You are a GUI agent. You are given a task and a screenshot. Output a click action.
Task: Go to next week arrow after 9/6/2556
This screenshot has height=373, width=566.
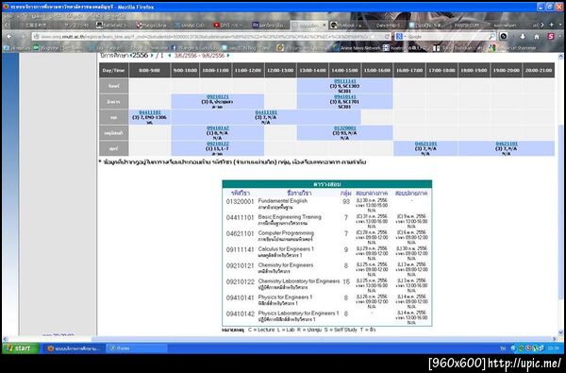tap(228, 56)
